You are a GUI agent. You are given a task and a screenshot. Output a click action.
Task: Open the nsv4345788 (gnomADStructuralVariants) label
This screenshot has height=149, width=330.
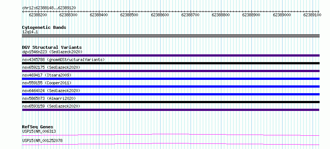(63, 60)
